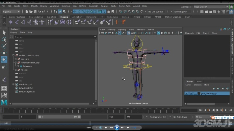Collapse the master_character_grp node in Outliner

(13, 55)
